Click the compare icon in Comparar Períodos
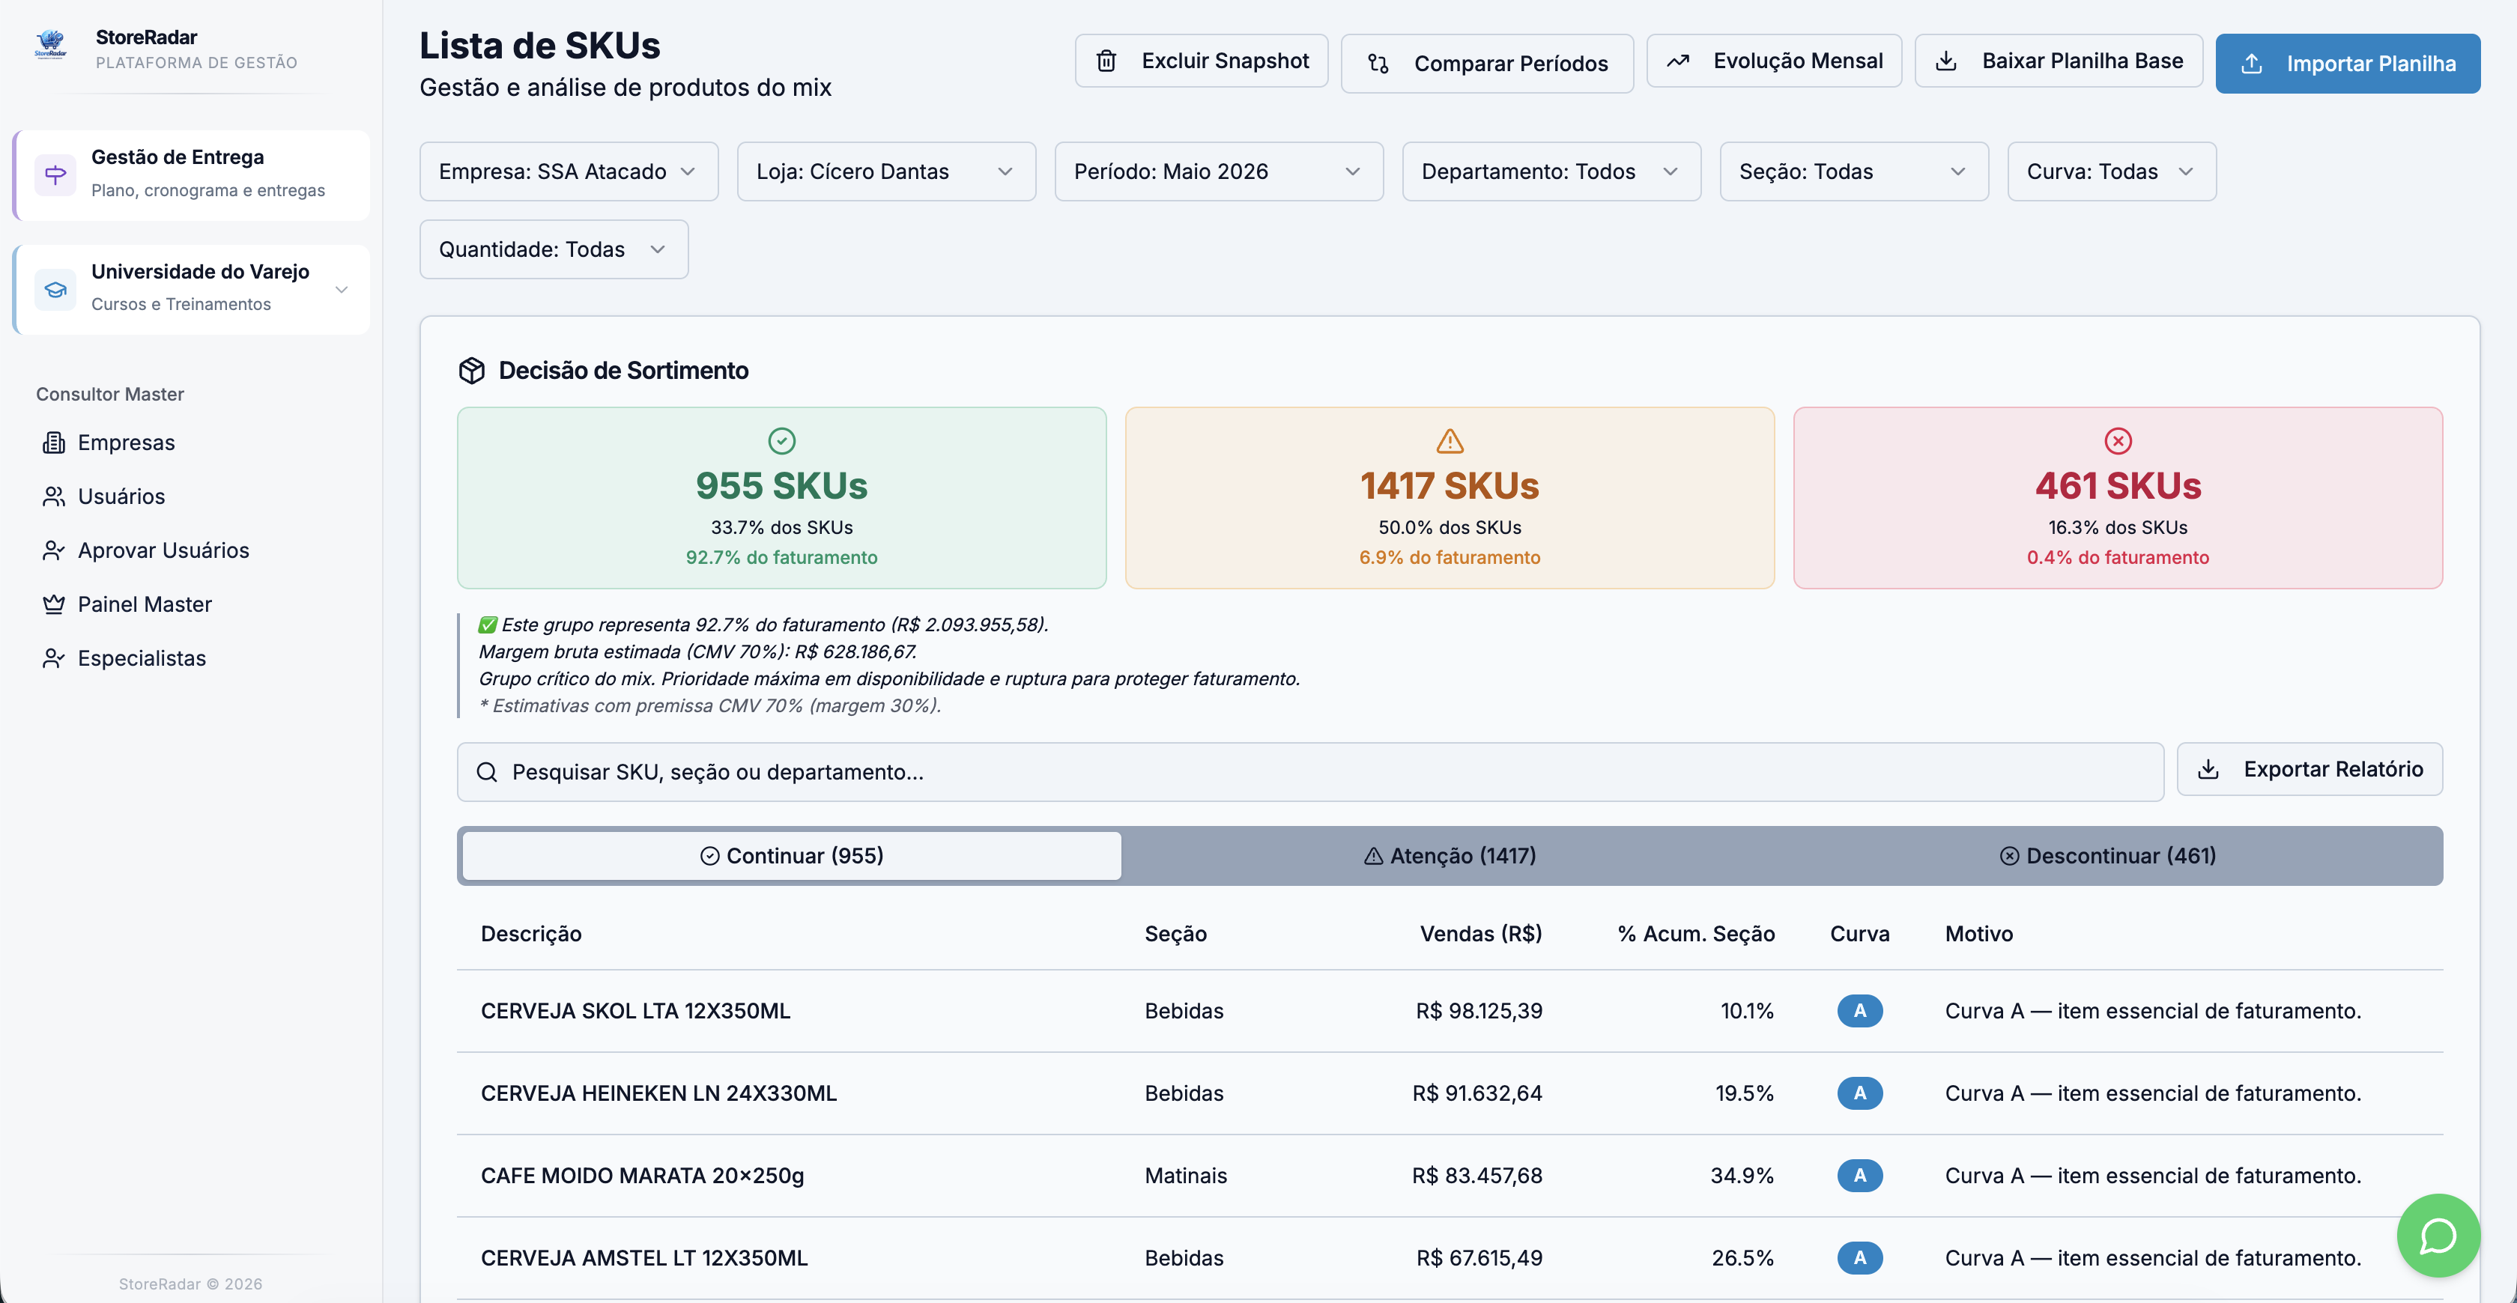 [1378, 64]
